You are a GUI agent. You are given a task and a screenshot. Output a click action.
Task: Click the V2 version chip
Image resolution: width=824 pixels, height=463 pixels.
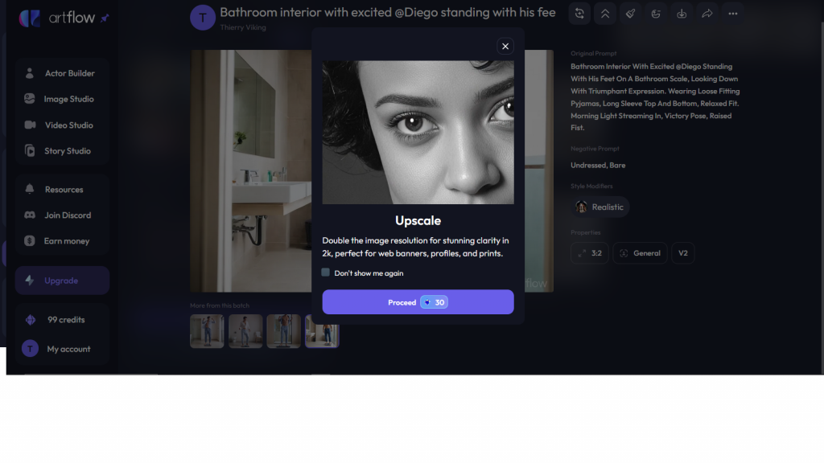(682, 253)
